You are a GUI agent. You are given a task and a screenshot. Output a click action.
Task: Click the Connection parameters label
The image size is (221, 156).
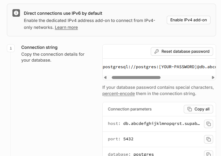130,109
